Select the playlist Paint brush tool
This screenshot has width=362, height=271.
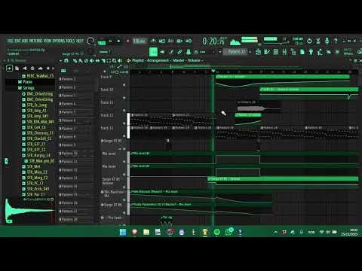click(x=81, y=61)
